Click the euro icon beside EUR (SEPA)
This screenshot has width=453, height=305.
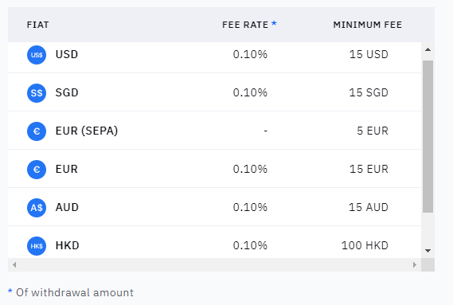coord(37,131)
